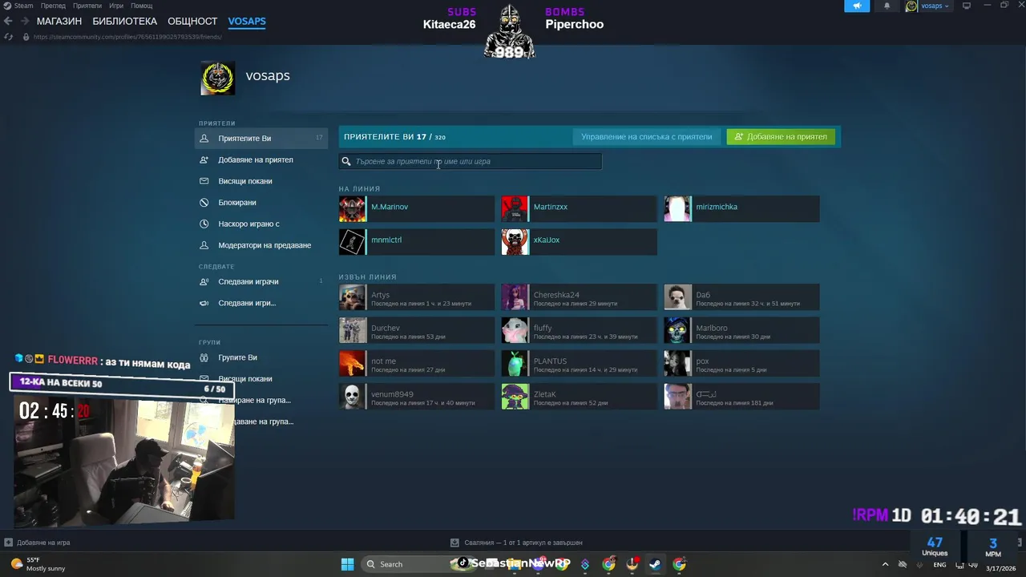Click Добавяне на игра at bottom left
Screen dimensions: 1026x577
coord(38,543)
